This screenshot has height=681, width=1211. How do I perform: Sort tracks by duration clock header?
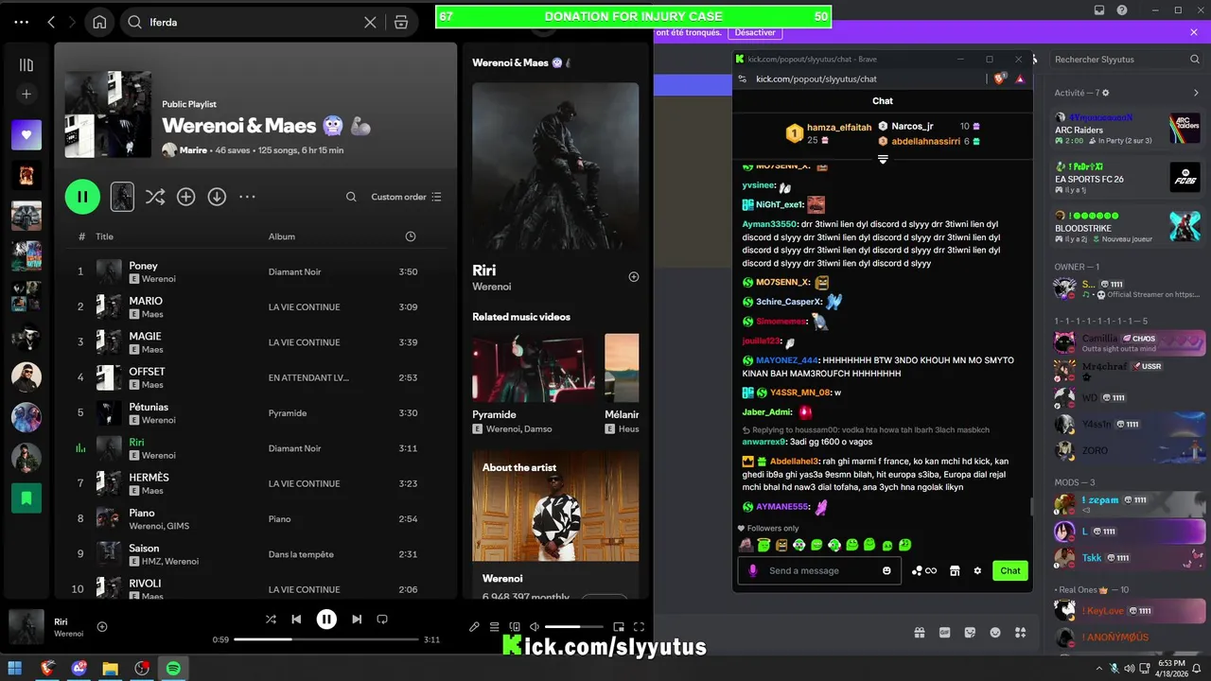410,236
